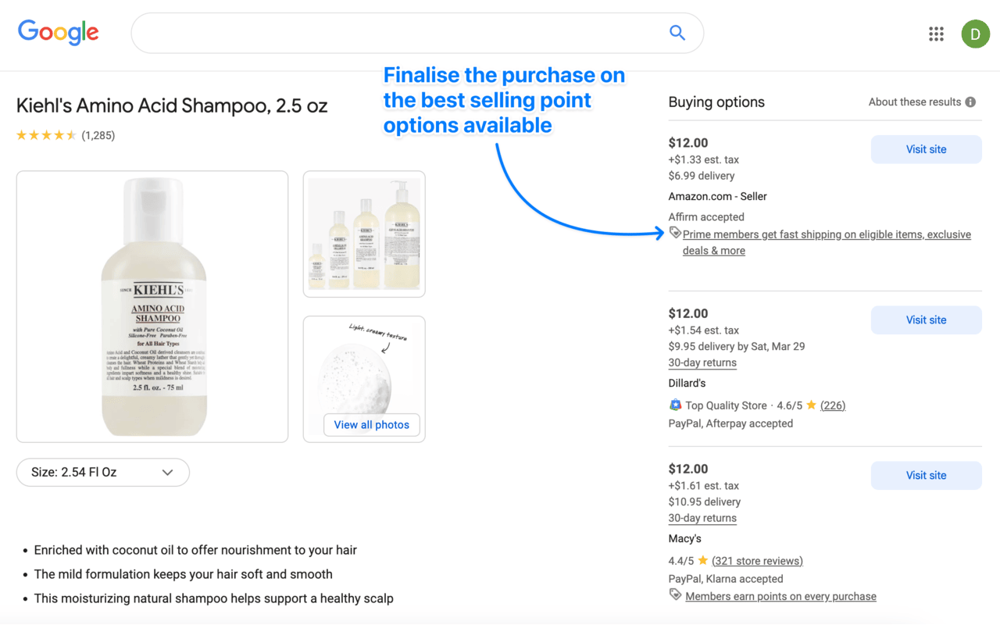1000x625 pixels.
Task: Click the About these results info icon
Action: coord(970,102)
